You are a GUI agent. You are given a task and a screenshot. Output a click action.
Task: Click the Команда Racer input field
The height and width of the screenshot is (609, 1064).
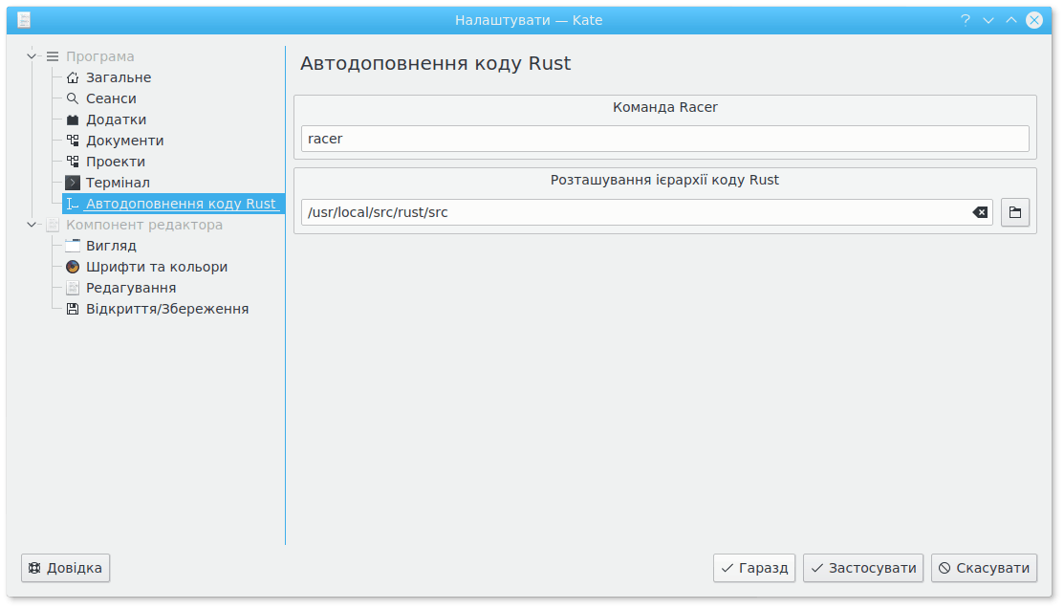click(x=664, y=139)
